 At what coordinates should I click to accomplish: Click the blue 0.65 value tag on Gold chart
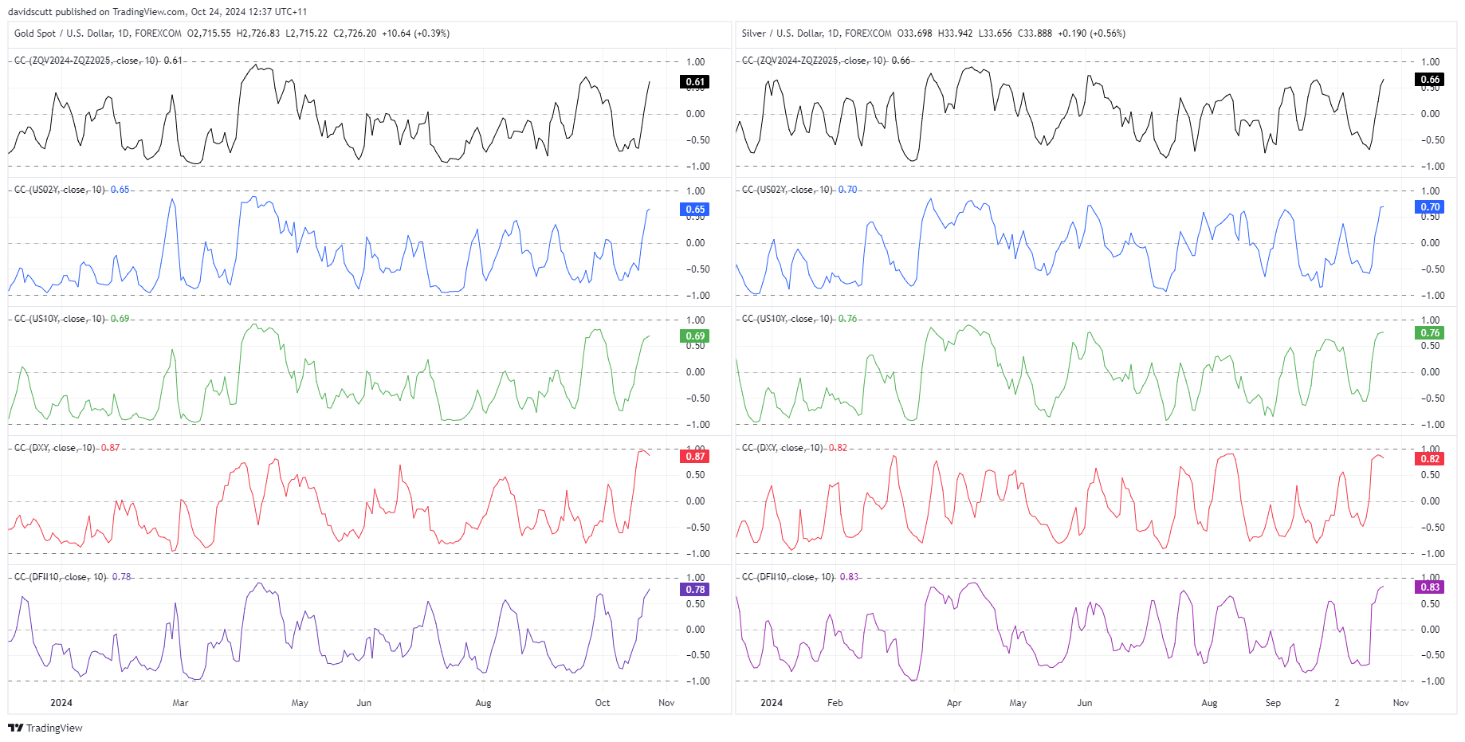pos(695,210)
